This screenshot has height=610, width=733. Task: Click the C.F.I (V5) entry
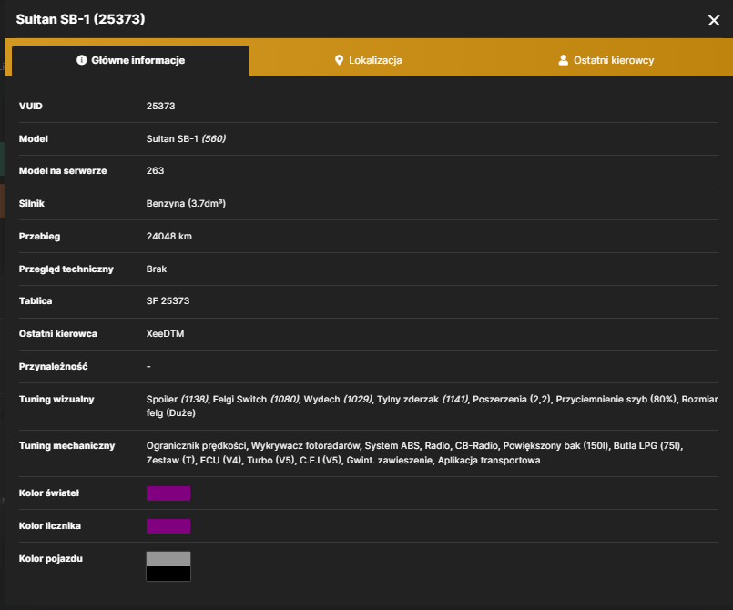321,461
